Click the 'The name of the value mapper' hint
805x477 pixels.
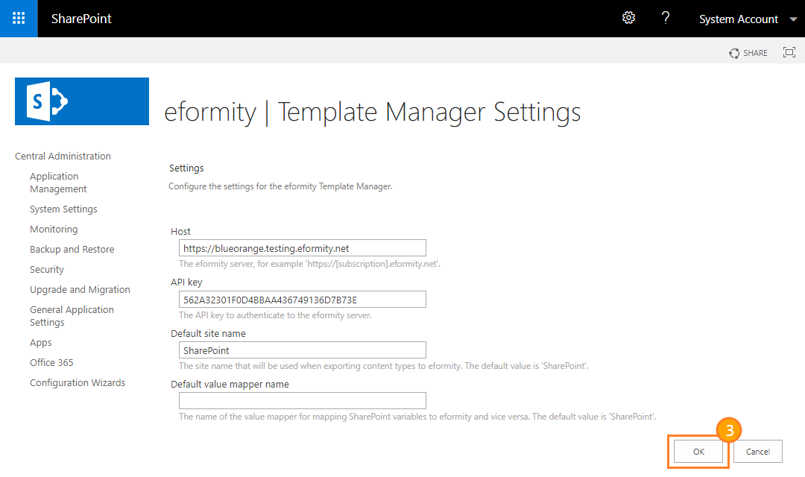(417, 417)
